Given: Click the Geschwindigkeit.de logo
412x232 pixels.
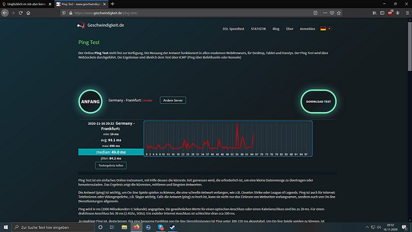Looking at the screenshot, I should click(x=100, y=25).
